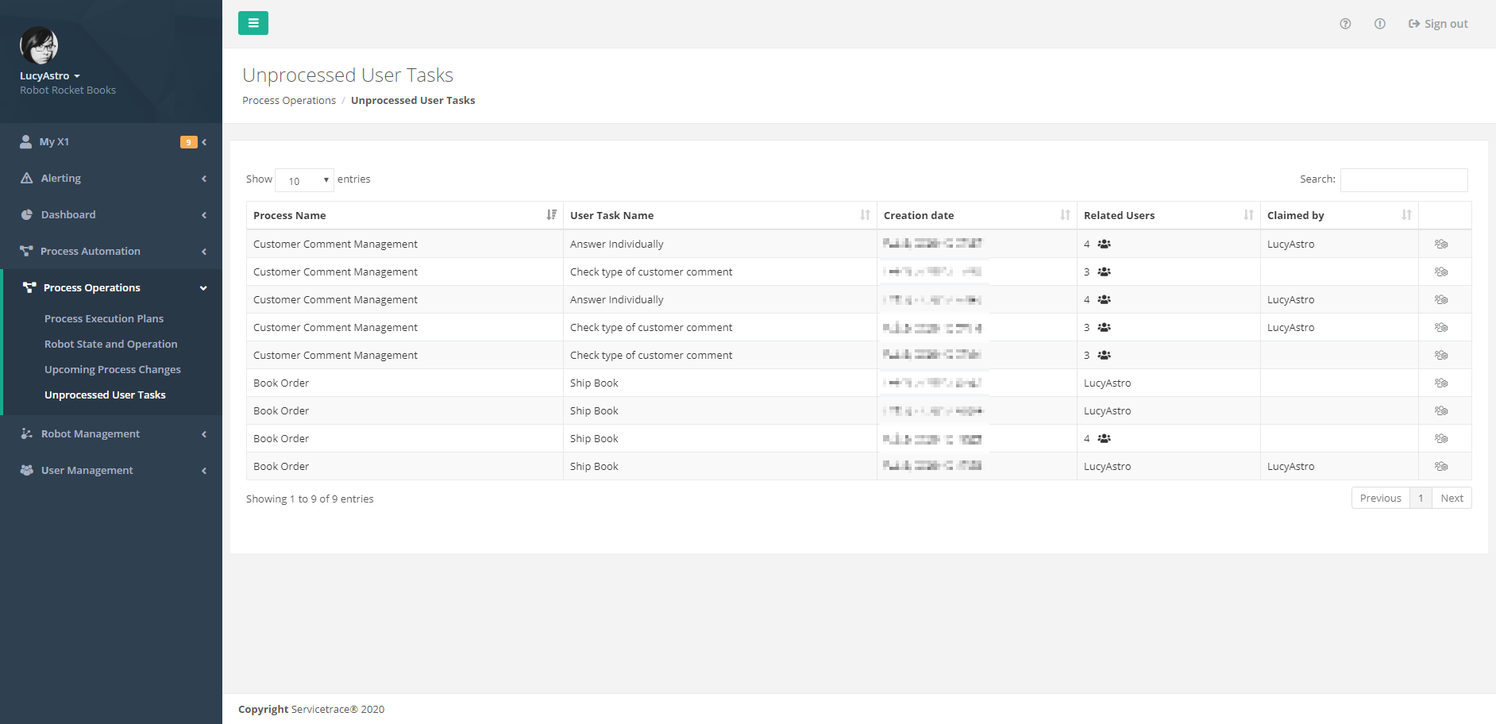1496x724 pixels.
Task: Click the Dashboard clock icon in sidebar
Action: click(x=26, y=214)
